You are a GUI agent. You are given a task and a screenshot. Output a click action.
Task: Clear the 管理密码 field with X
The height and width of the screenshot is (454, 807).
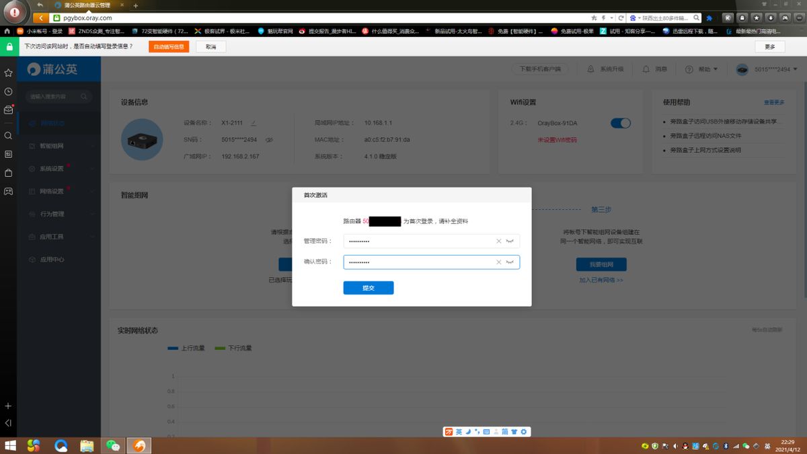coord(498,241)
